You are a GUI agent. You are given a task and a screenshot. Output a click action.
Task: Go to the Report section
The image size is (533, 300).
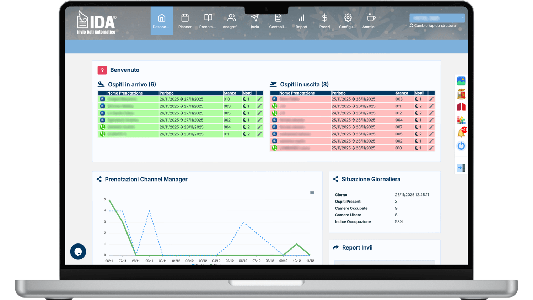[301, 21]
